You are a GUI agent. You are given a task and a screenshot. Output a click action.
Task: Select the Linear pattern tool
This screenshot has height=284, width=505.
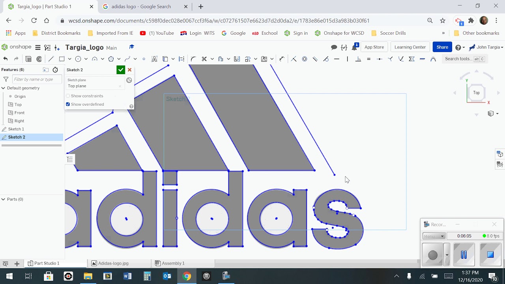pos(248,59)
